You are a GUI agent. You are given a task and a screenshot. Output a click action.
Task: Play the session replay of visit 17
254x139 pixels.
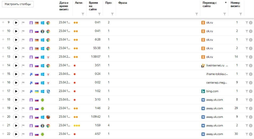pos(16,91)
